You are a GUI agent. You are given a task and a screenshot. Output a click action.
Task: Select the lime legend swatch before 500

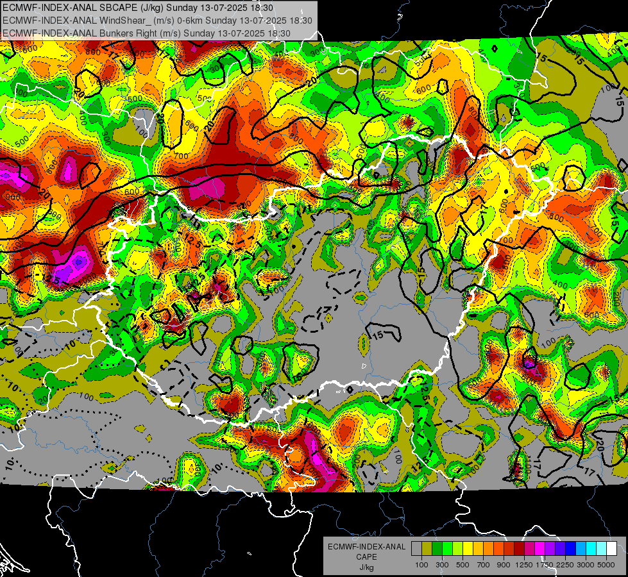458,549
